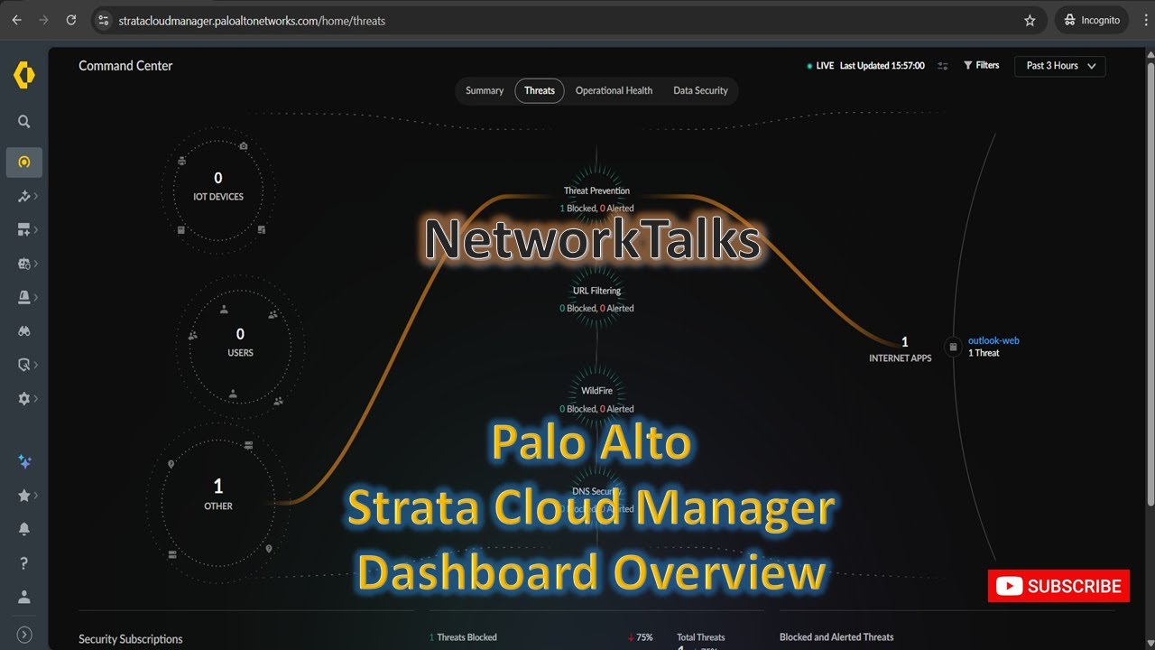Open the Insights sparkline-chart sidebar icon
The height and width of the screenshot is (650, 1155).
24,197
